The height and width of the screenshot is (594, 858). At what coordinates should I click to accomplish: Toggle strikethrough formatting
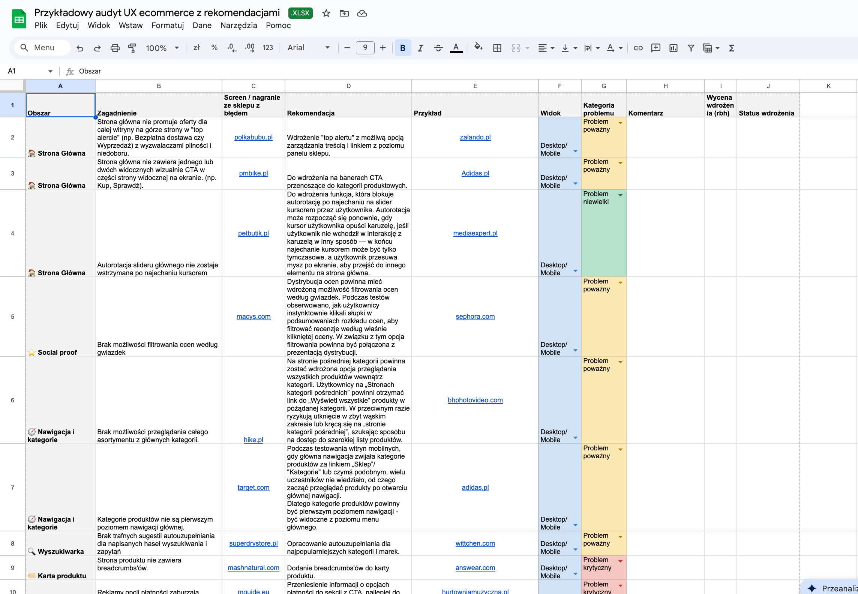pyautogui.click(x=438, y=48)
